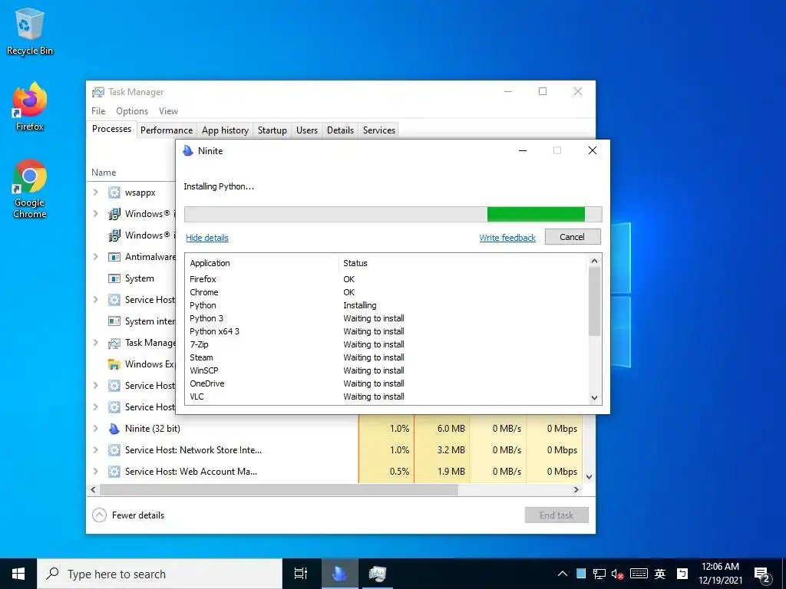Image resolution: width=786 pixels, height=589 pixels.
Task: Click the Task Manager horizontal scrollbar thumb
Action: [279, 489]
